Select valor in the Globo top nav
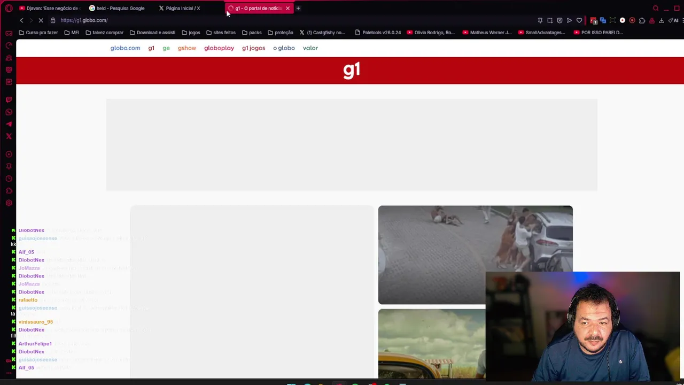The image size is (684, 385). coord(310,48)
